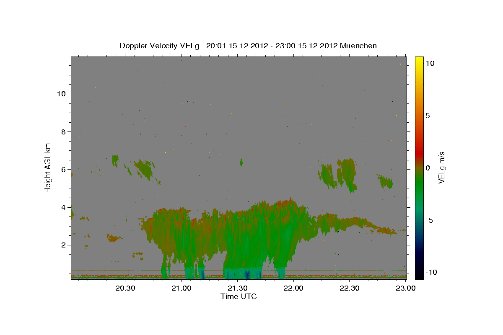
Task: Click 'Muenchen' in the plot title
Action: 358,46
